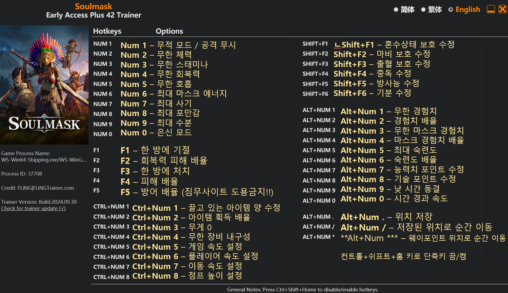The width and height of the screenshot is (508, 293).
Task: Click Ctrl+Num 1 끌고 있는 아이템 양 수정
Action: pyautogui.click(x=206, y=208)
